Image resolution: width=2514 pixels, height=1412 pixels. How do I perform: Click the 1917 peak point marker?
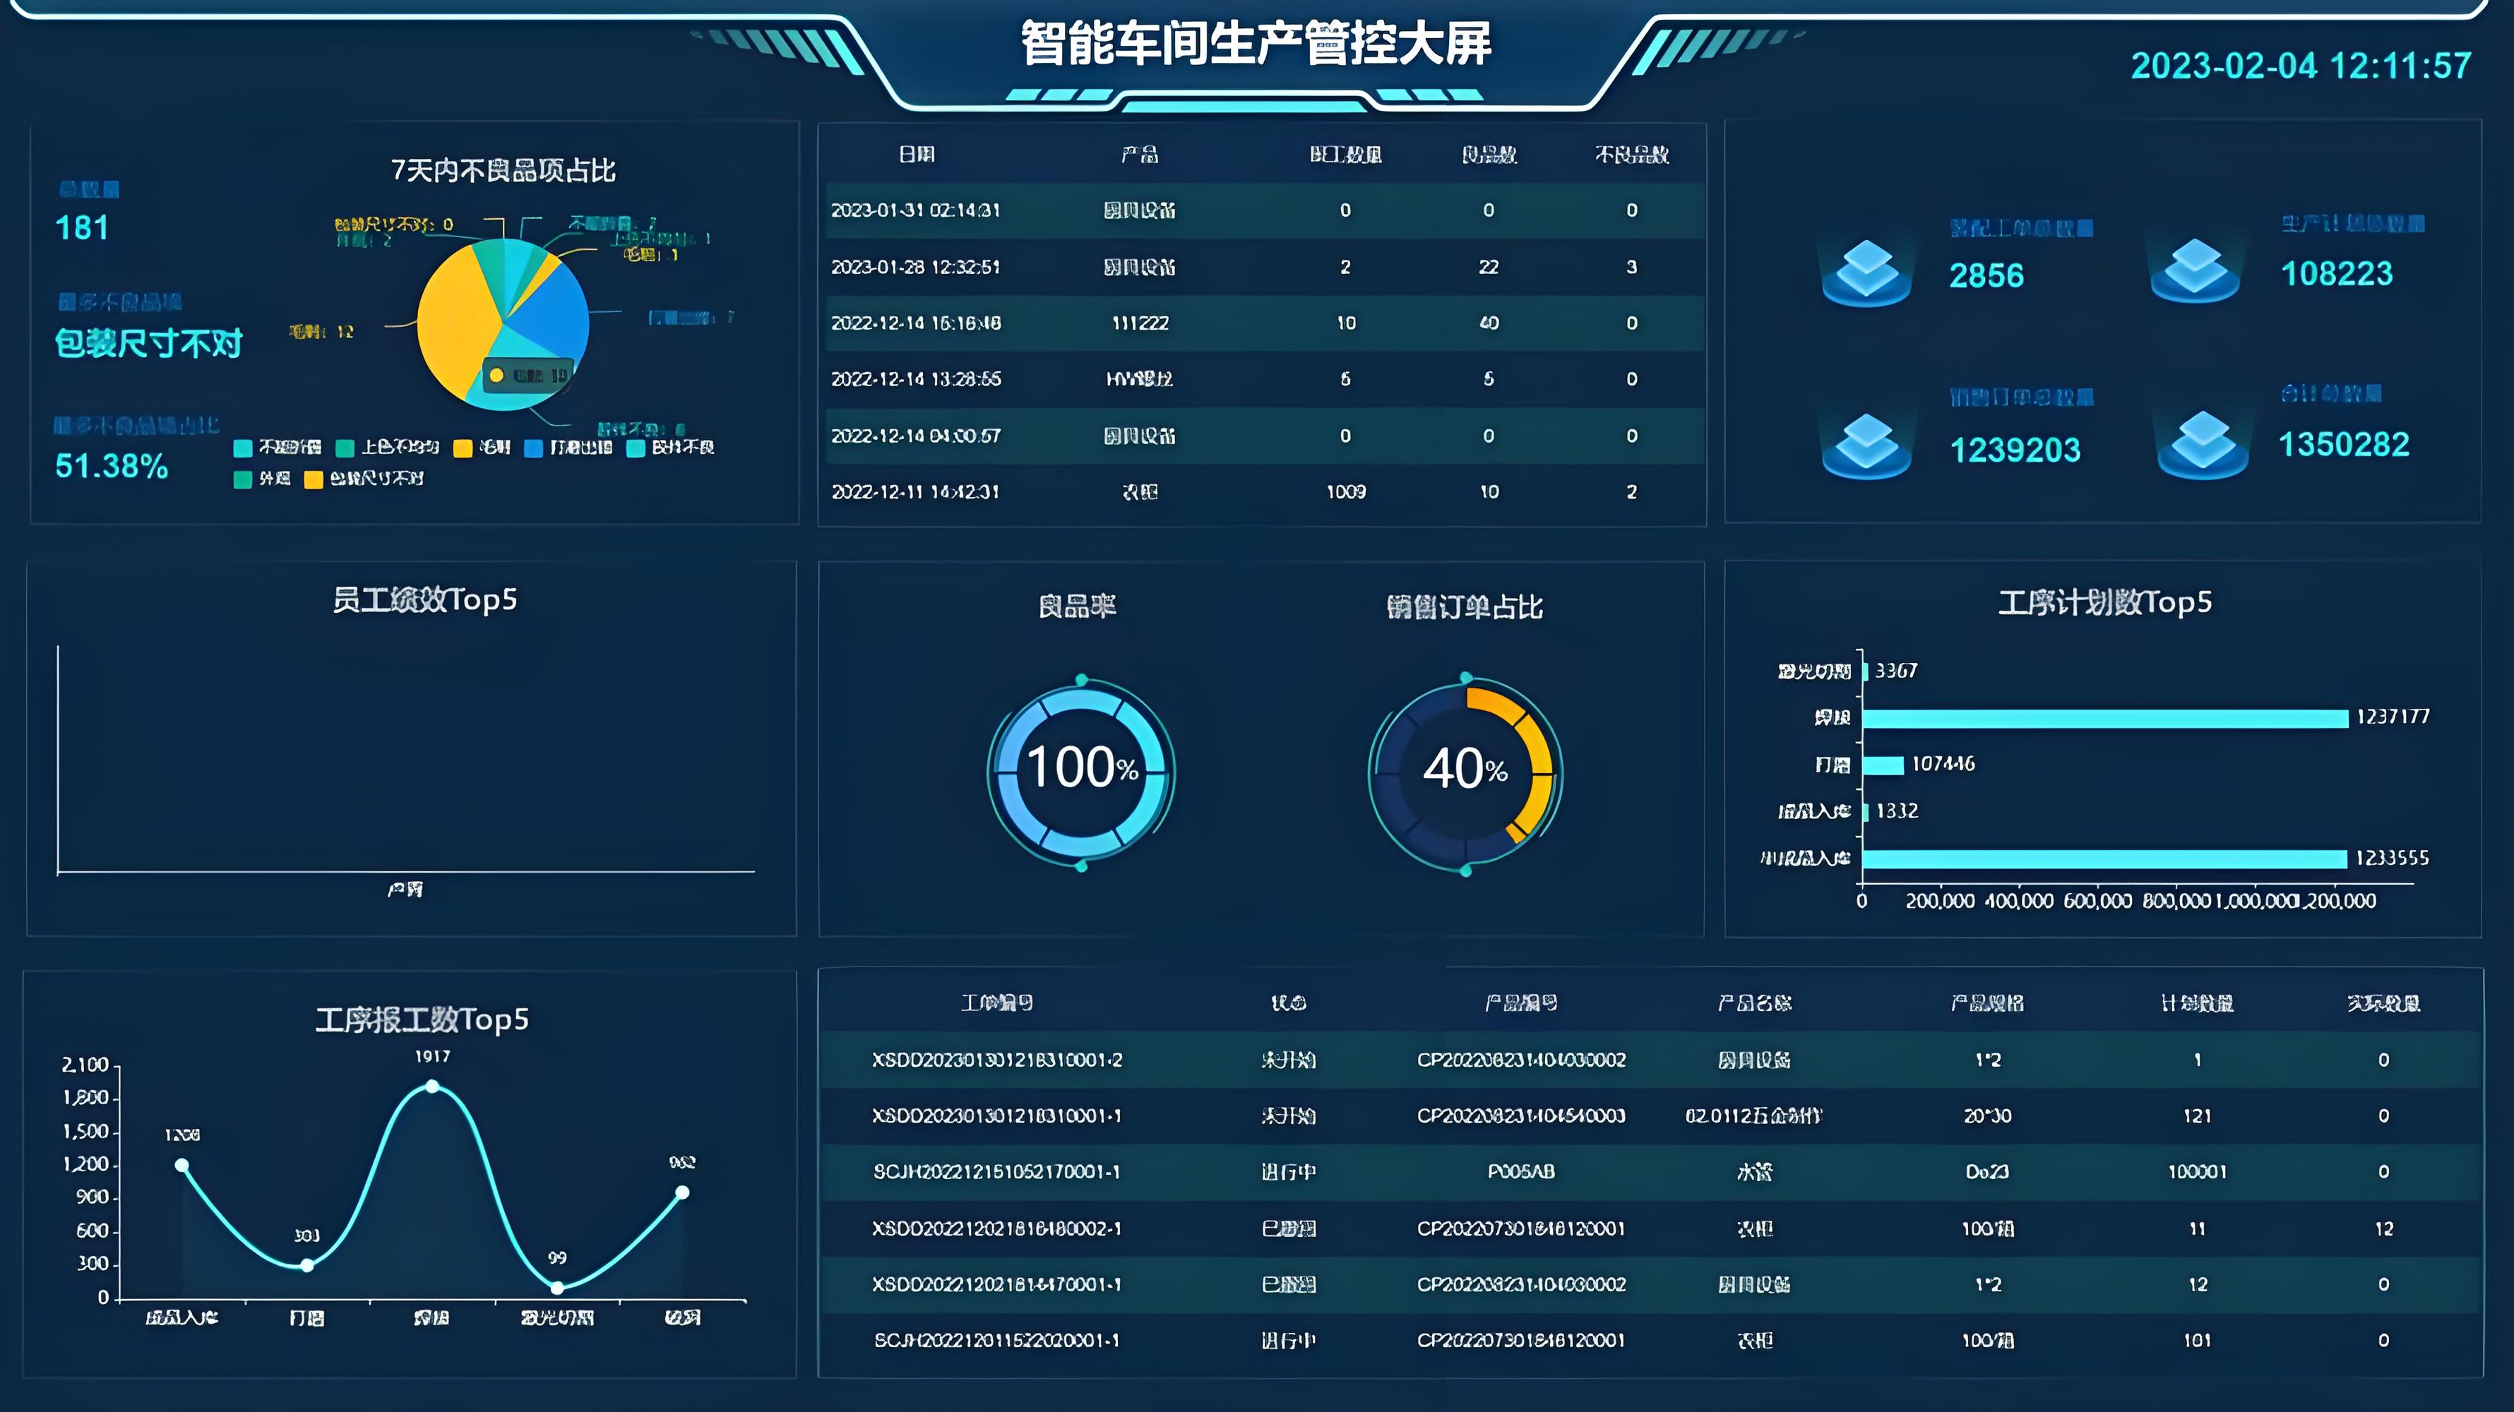click(x=432, y=1086)
